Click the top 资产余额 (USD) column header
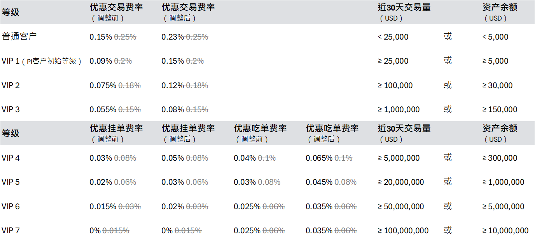 [x=500, y=12]
